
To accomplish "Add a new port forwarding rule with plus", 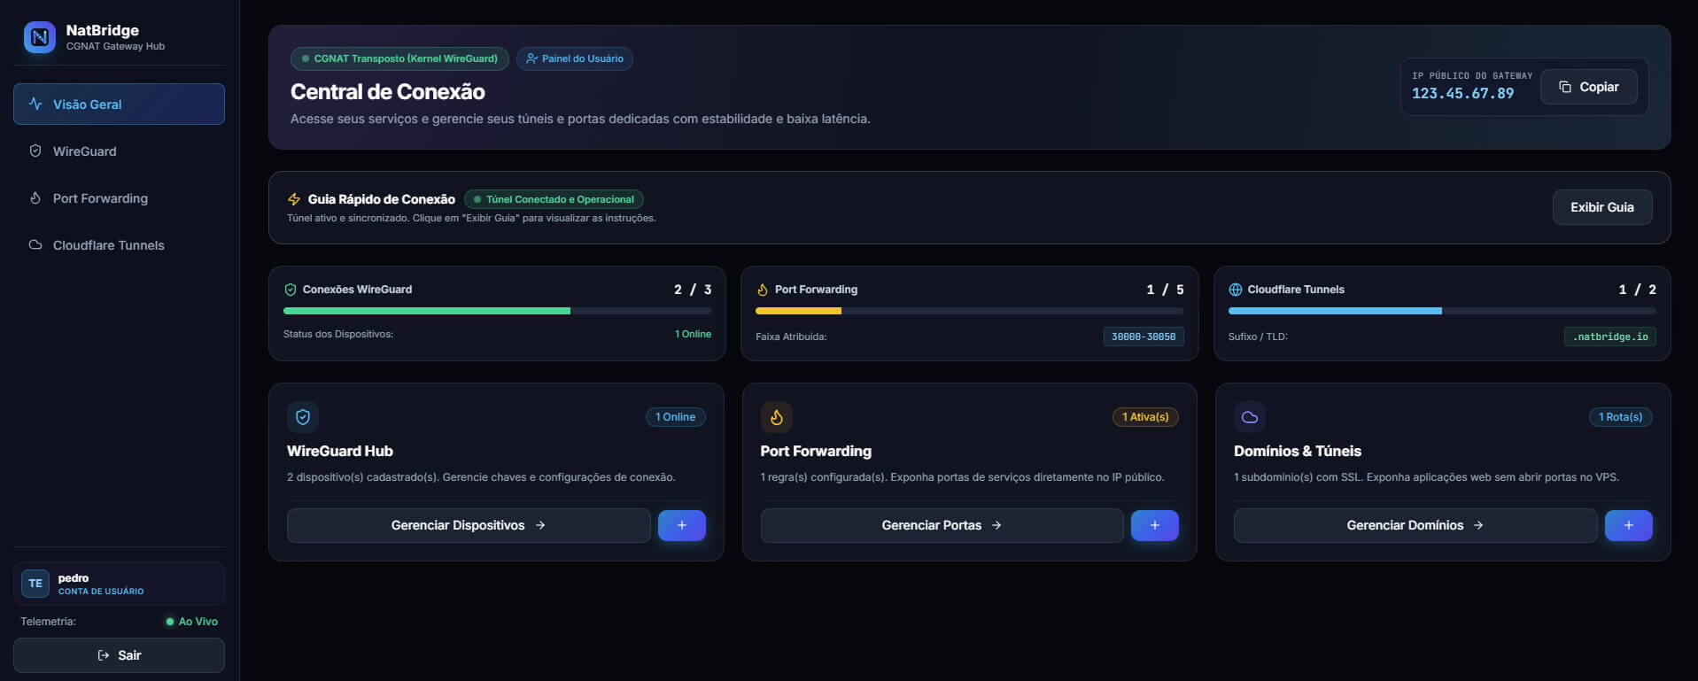I will tap(1155, 525).
